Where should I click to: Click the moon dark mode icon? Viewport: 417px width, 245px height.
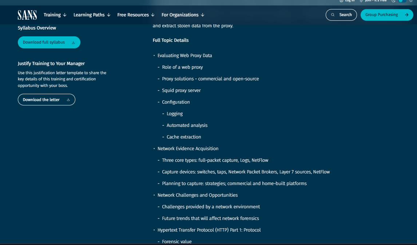click(x=394, y=1)
